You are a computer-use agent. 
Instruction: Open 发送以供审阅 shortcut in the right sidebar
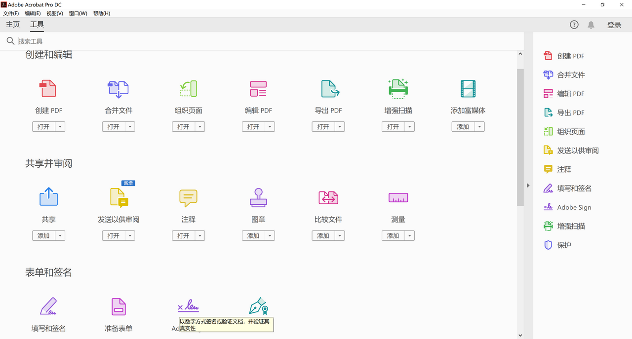click(x=571, y=151)
